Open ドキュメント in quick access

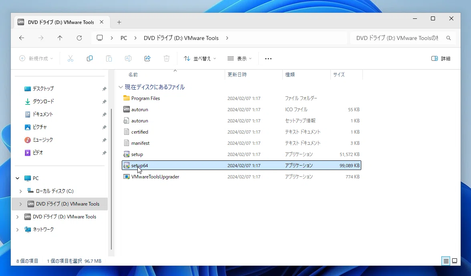click(42, 114)
